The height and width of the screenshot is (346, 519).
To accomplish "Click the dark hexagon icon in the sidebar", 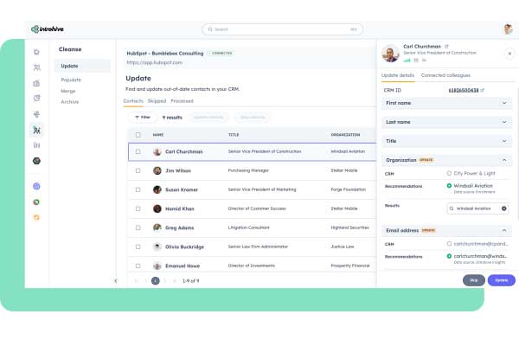I will click(x=36, y=161).
